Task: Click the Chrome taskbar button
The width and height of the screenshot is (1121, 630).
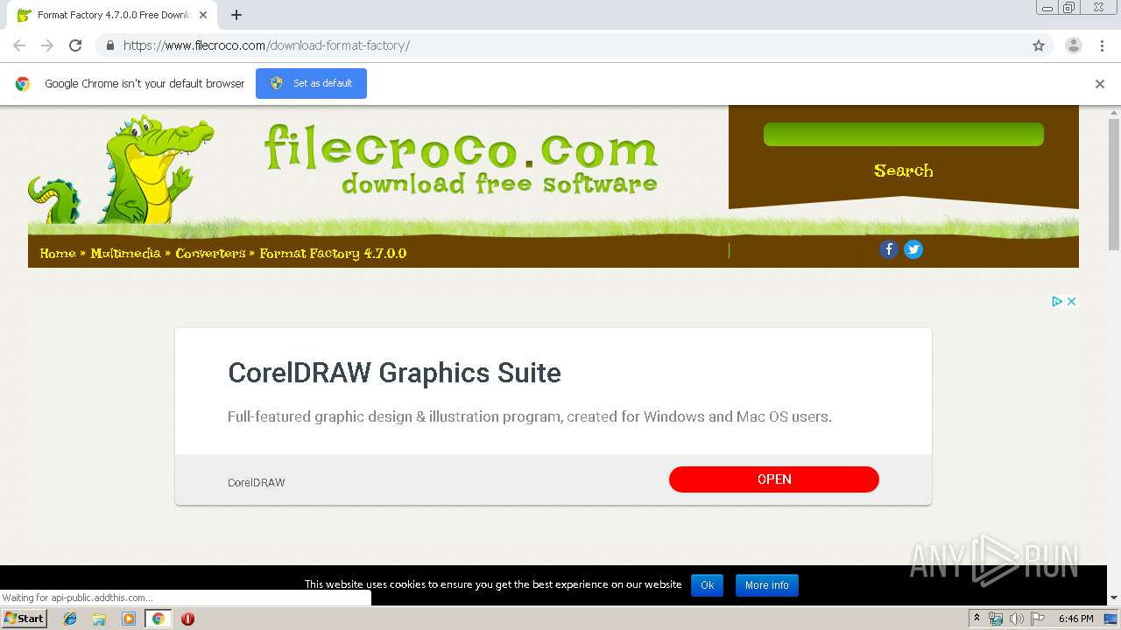Action: click(x=158, y=619)
